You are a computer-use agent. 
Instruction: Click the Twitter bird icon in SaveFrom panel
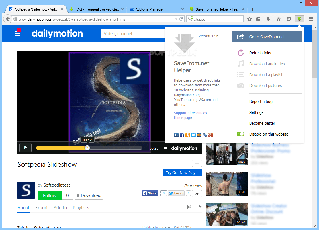(193, 135)
